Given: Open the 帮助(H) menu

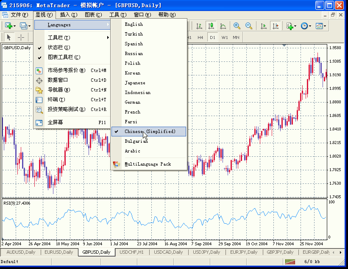Looking at the screenshot, I should 167,15.
